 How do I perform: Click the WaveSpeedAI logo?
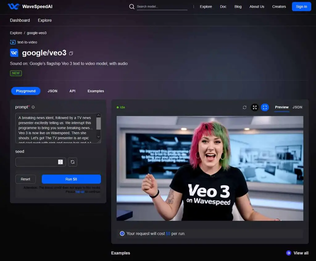click(x=30, y=6)
